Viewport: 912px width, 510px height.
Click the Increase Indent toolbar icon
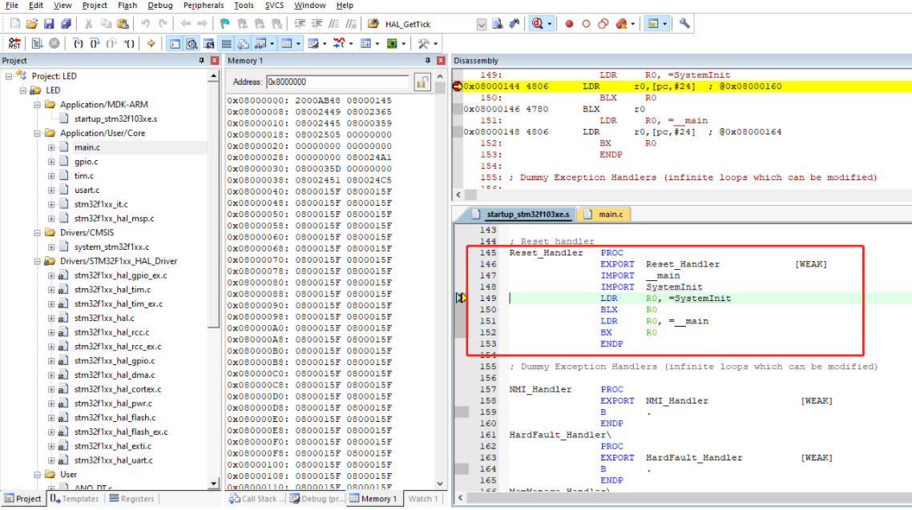tap(300, 24)
